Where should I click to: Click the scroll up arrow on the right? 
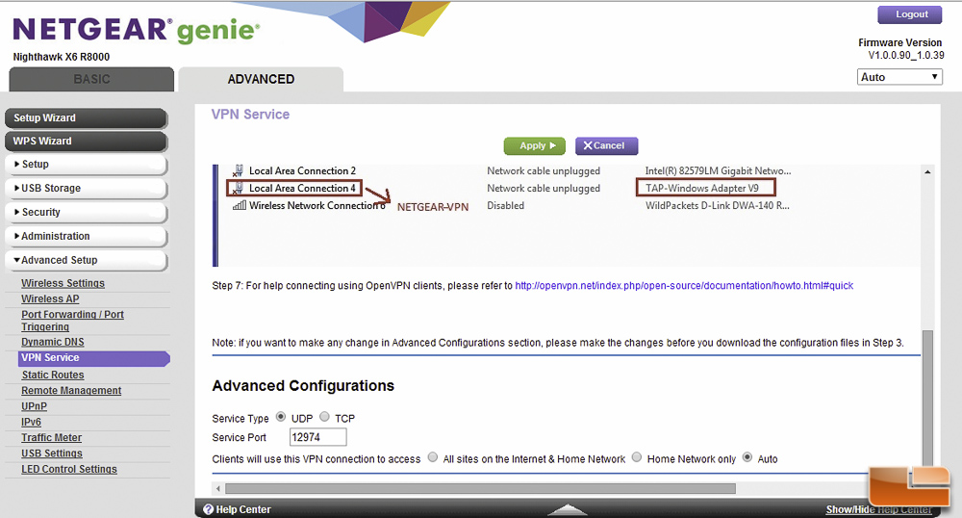coord(927,171)
